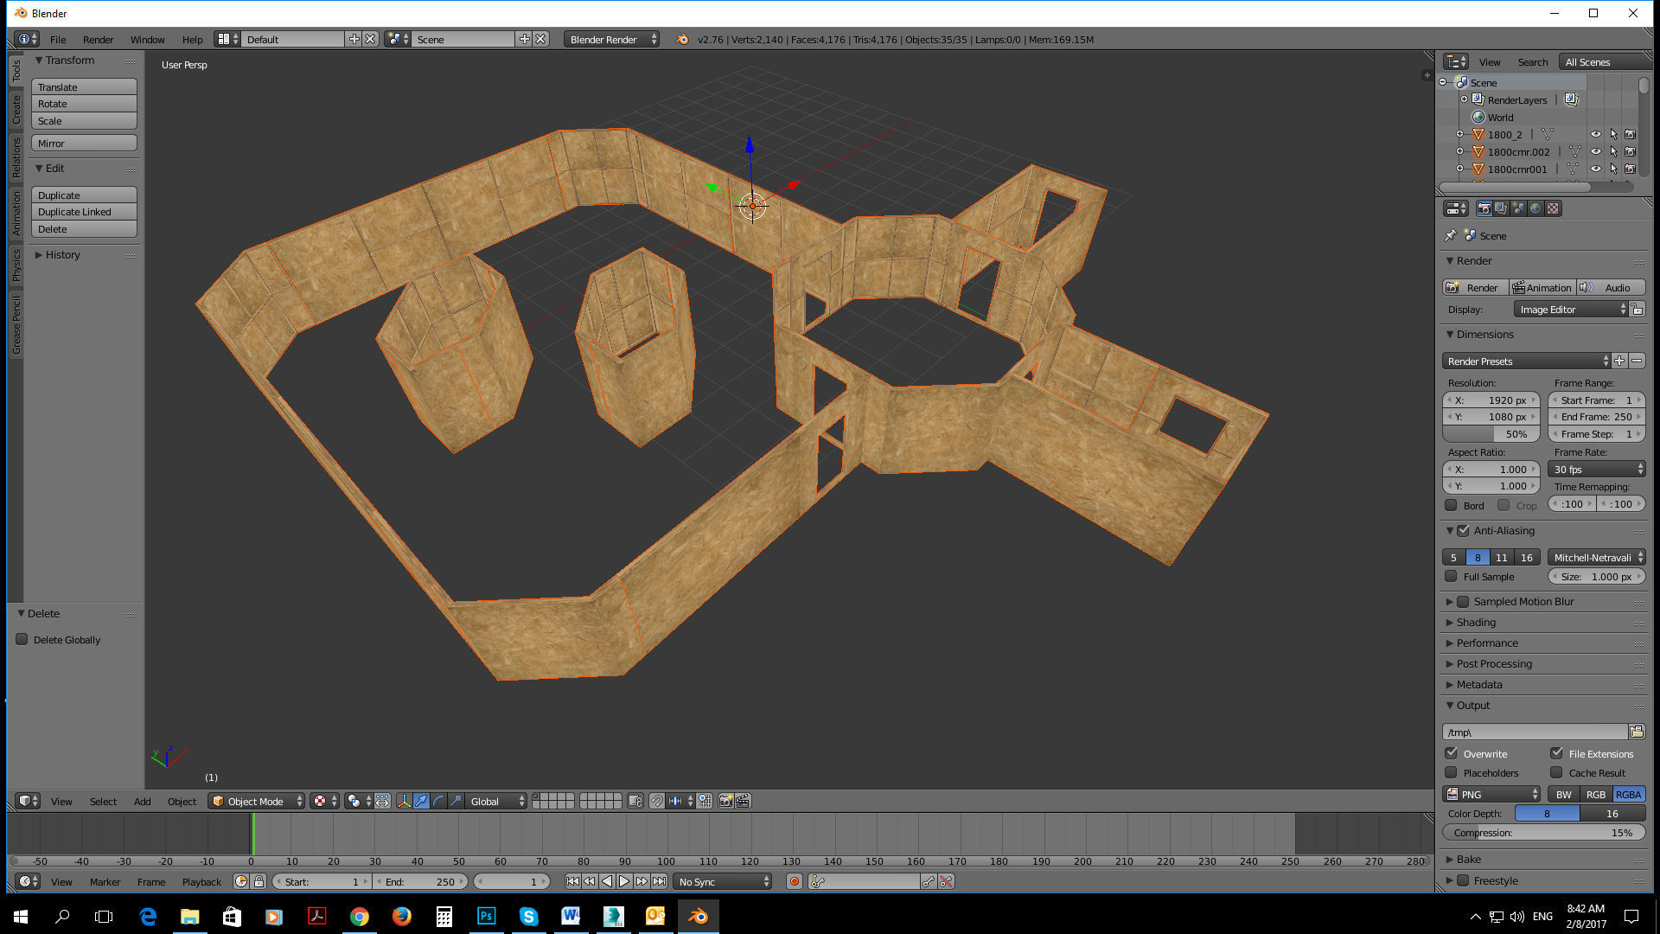
Task: Click the manipulate center points icon
Action: tap(382, 801)
